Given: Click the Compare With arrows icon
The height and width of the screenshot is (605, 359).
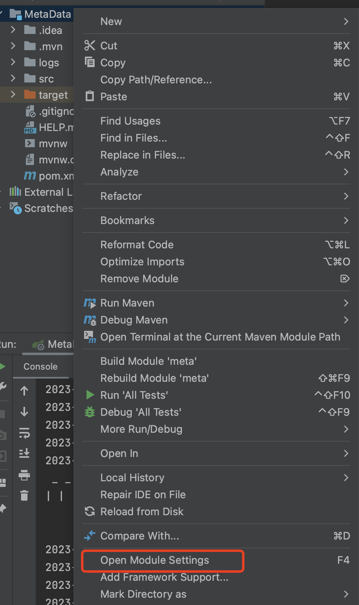Looking at the screenshot, I should 90,536.
